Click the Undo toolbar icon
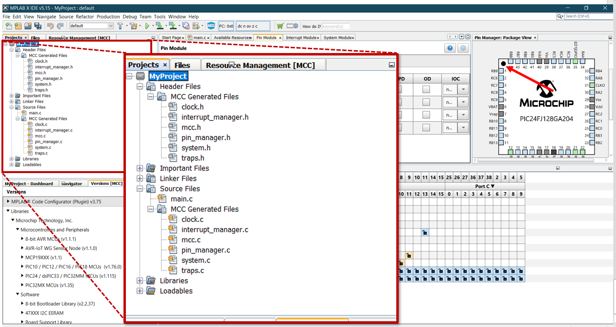This screenshot has height=327, width=616. 50,26
